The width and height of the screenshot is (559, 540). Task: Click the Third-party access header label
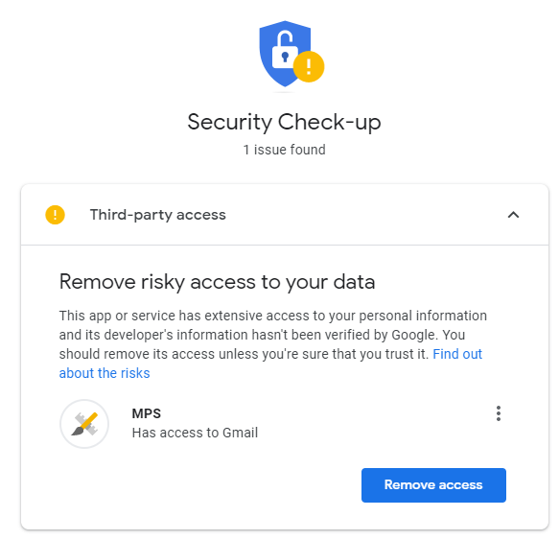158,215
